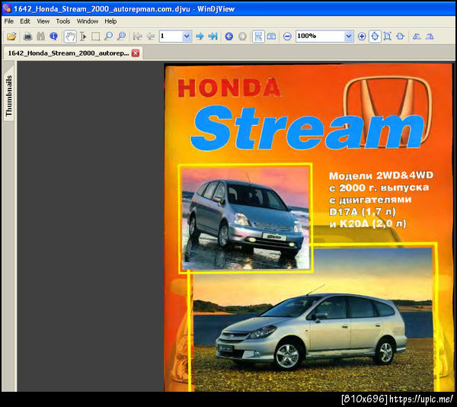Select the zoom rectangle tool
The width and height of the screenshot is (457, 407).
(x=121, y=37)
